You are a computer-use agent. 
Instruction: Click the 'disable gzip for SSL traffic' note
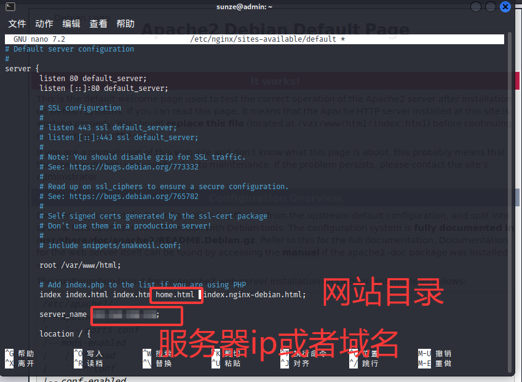tap(142, 157)
